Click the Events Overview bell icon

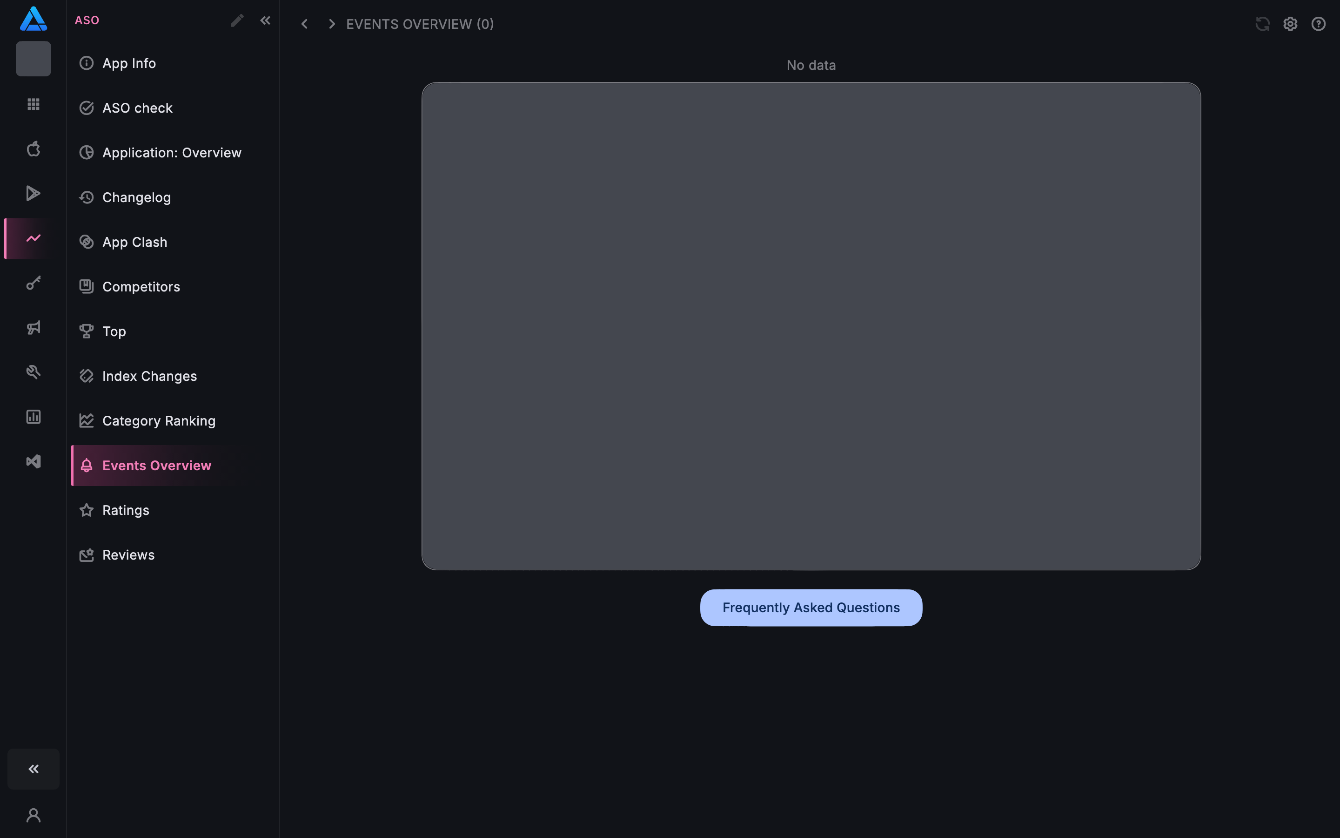[x=87, y=466]
